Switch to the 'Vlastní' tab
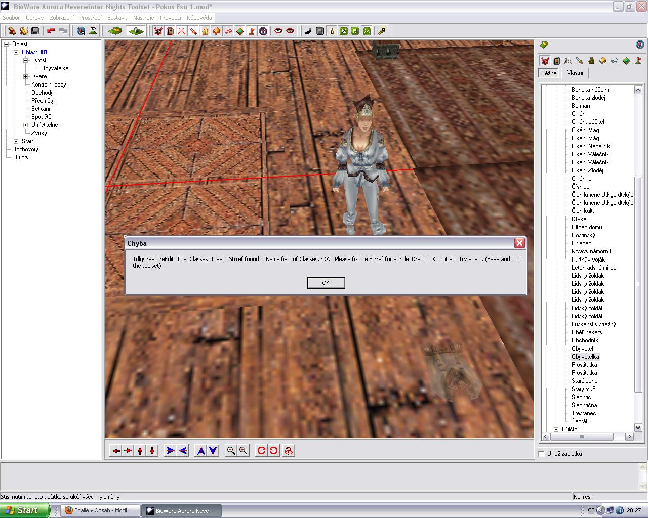This screenshot has height=518, width=648. (575, 73)
